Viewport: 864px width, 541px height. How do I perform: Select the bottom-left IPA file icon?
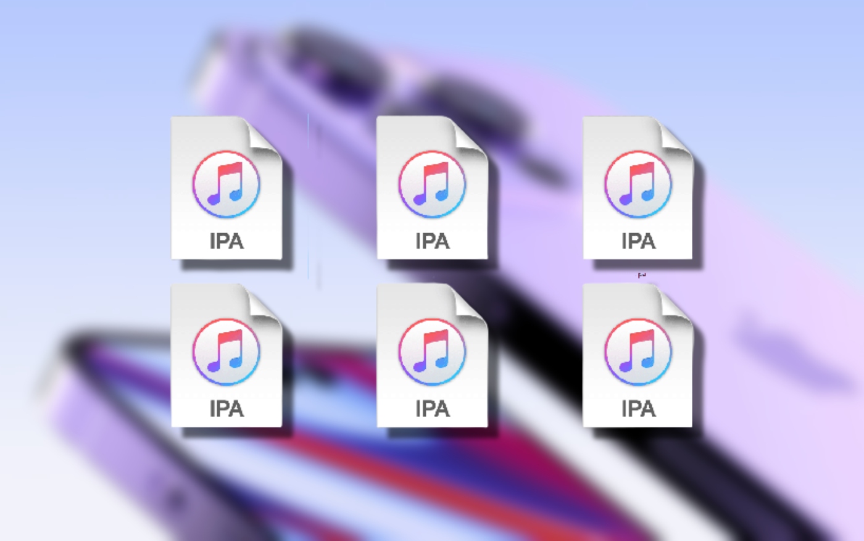coord(226,355)
